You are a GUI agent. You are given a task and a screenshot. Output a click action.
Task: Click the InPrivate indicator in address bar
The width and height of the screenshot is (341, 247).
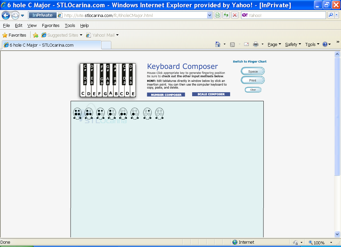pyautogui.click(x=42, y=15)
